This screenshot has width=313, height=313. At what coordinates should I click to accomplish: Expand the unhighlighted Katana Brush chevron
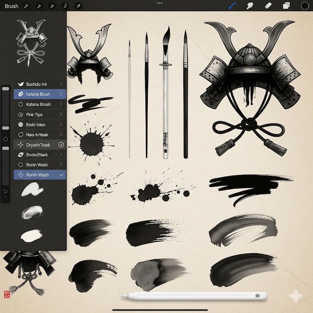(x=61, y=104)
